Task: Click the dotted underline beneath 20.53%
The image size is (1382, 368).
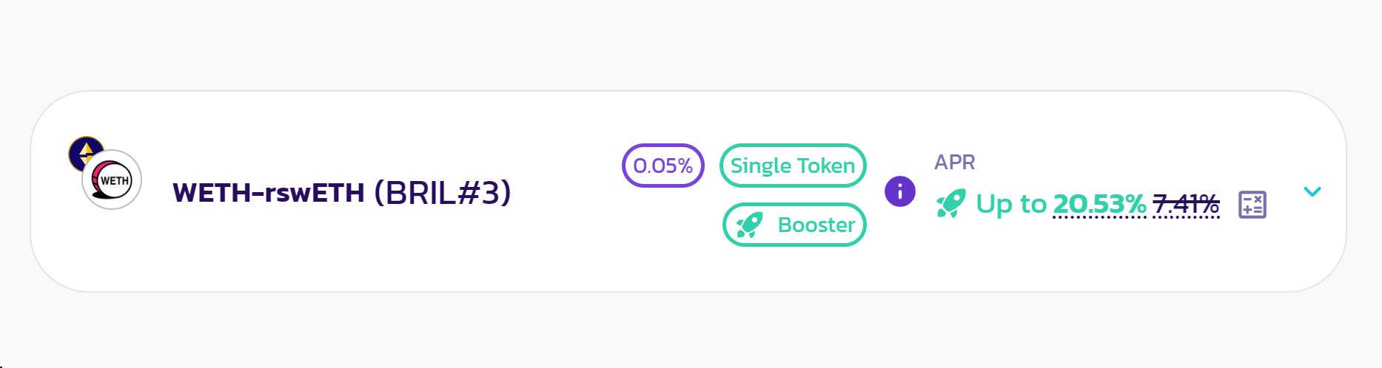Action: pyautogui.click(x=1099, y=217)
